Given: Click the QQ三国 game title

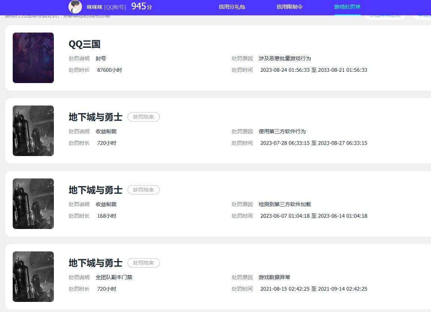Looking at the screenshot, I should [x=85, y=44].
